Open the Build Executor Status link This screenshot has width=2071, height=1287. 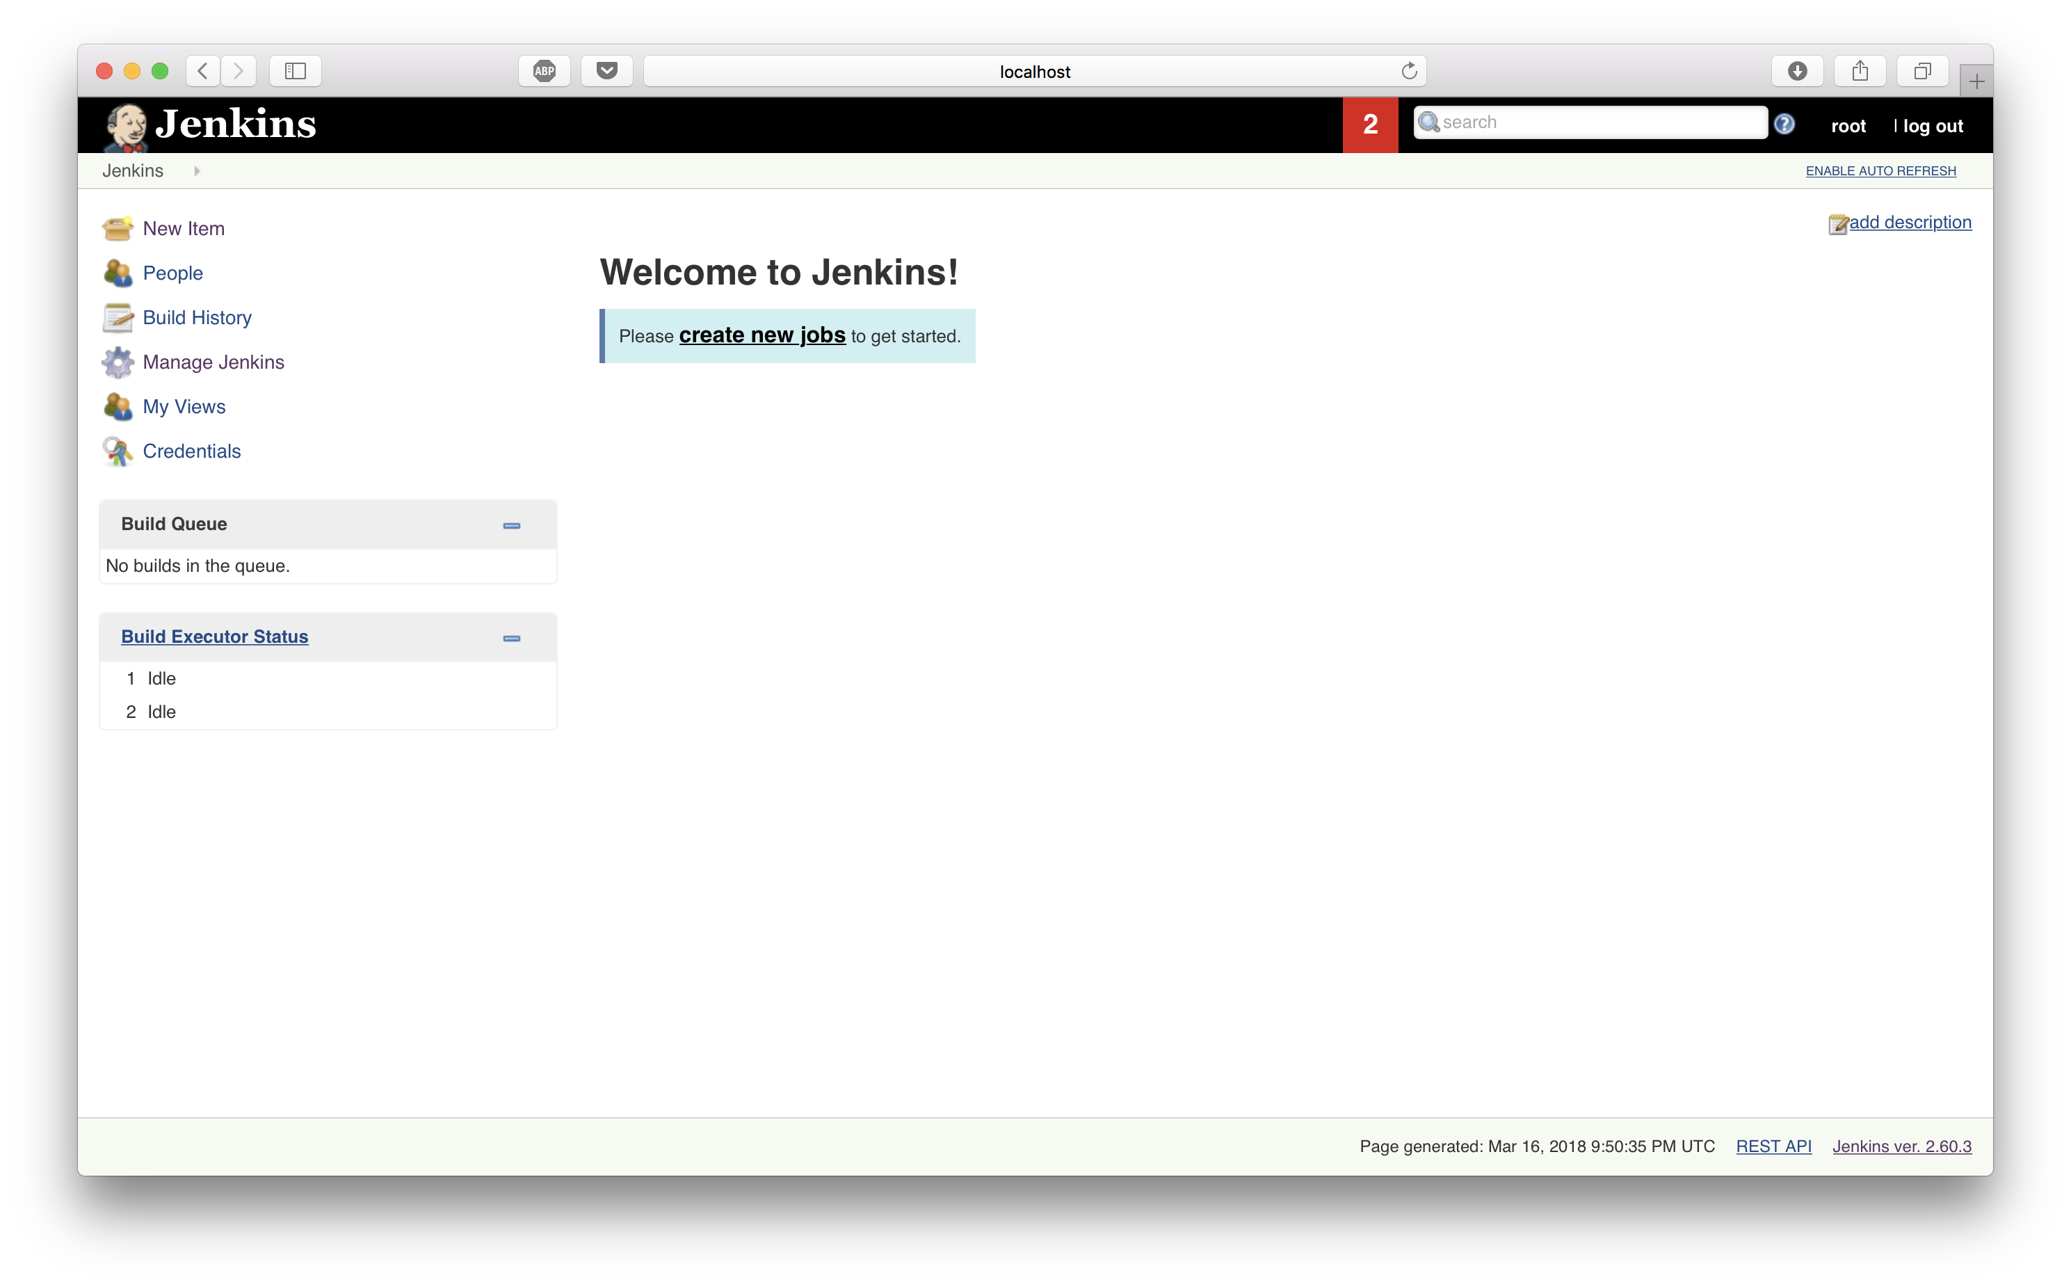(214, 637)
